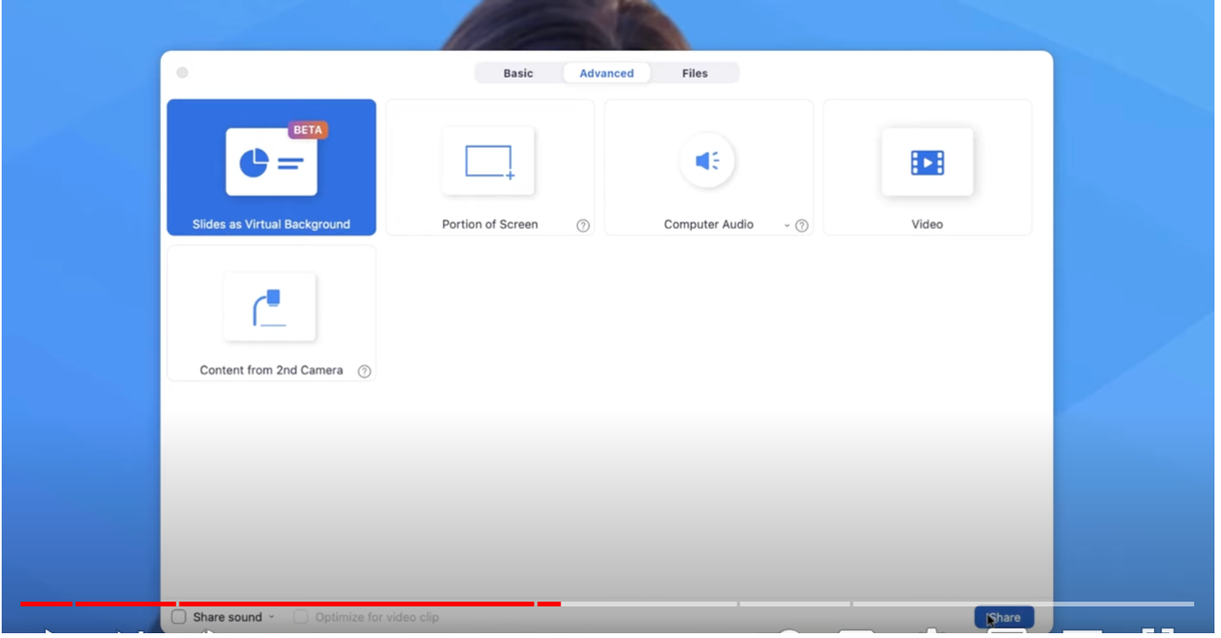Screen dimensions: 1221x638
Task: Open help for Portion of Screen
Action: pos(583,226)
